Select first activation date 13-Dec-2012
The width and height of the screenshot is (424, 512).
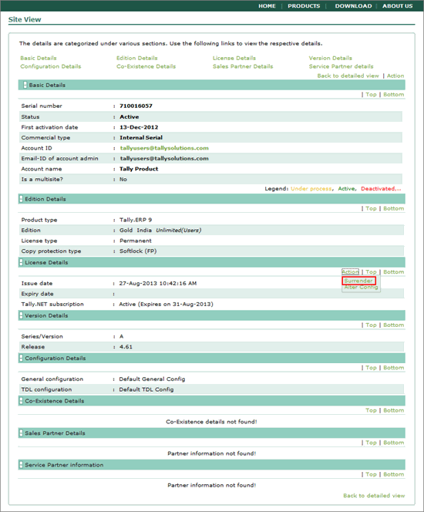tap(139, 127)
